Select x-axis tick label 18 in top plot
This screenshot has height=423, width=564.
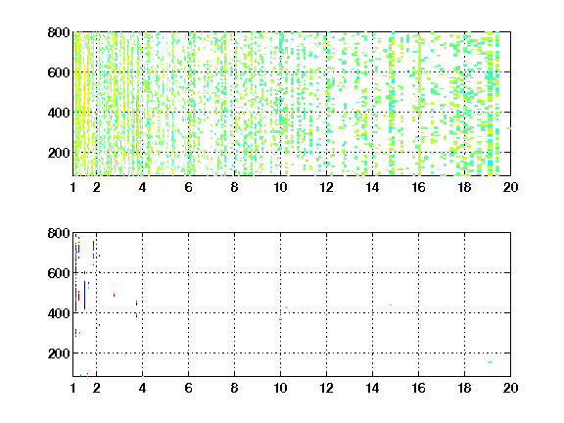click(x=465, y=187)
